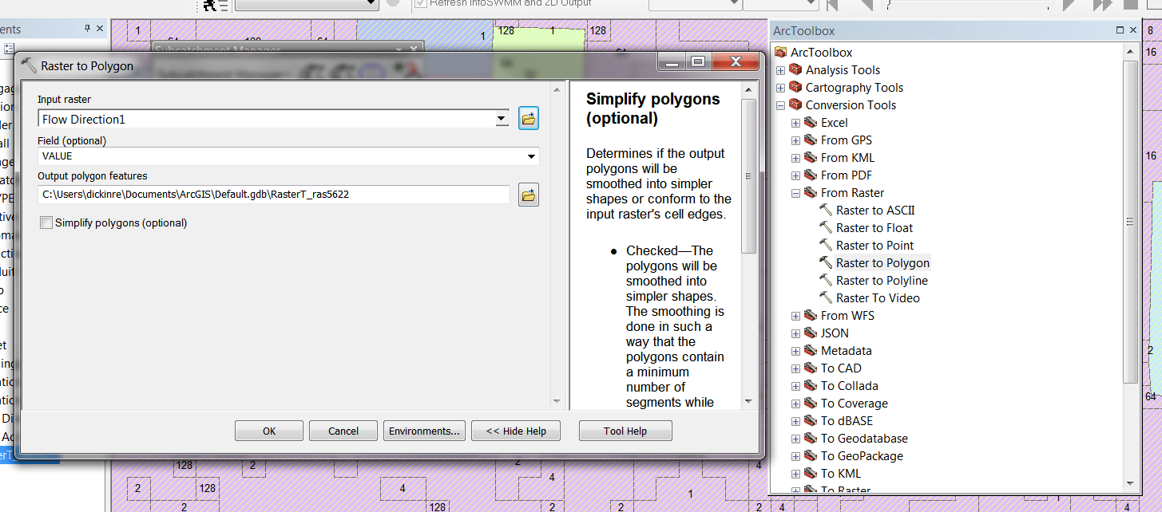Select the Excel label in ArcToolbox

coord(835,123)
